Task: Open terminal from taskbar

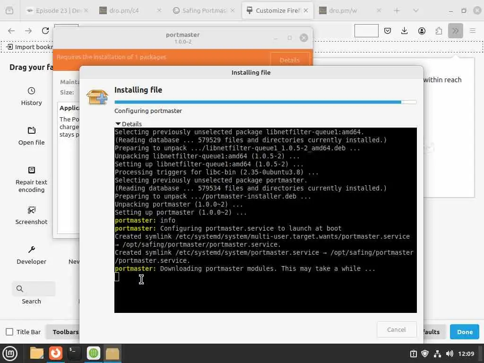Action: 74,354
